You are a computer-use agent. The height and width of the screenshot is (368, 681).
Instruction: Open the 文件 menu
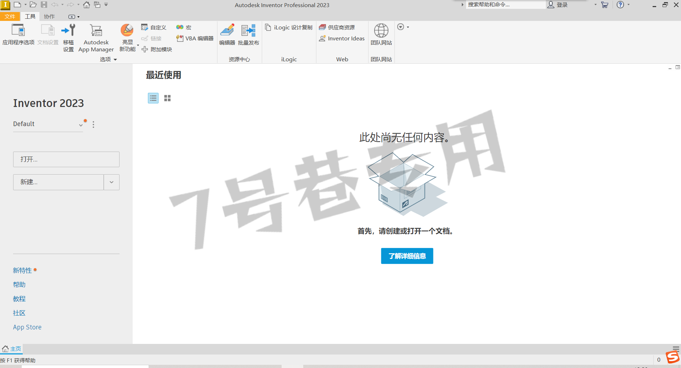click(x=10, y=17)
